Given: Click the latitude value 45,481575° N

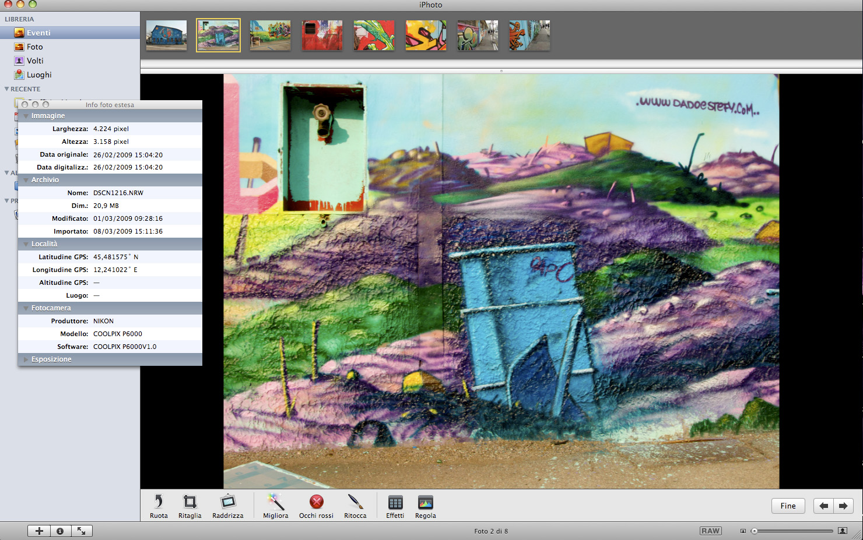Looking at the screenshot, I should tap(115, 257).
